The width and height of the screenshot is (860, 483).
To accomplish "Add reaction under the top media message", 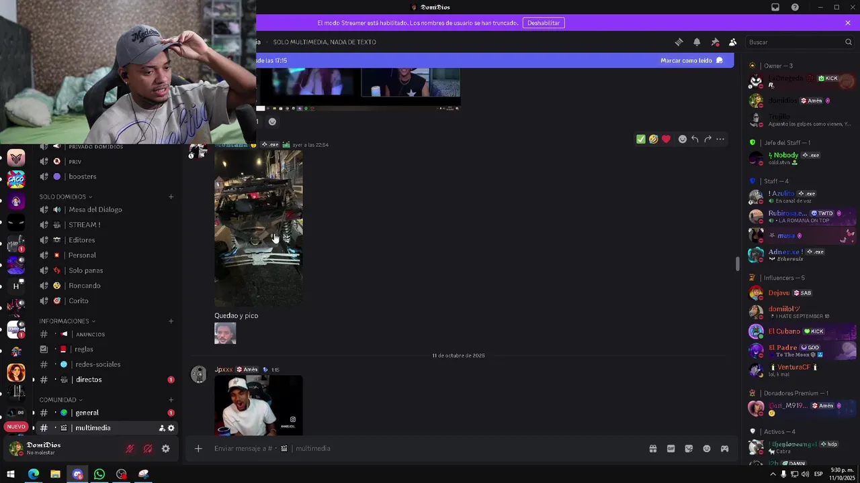I will tap(272, 121).
